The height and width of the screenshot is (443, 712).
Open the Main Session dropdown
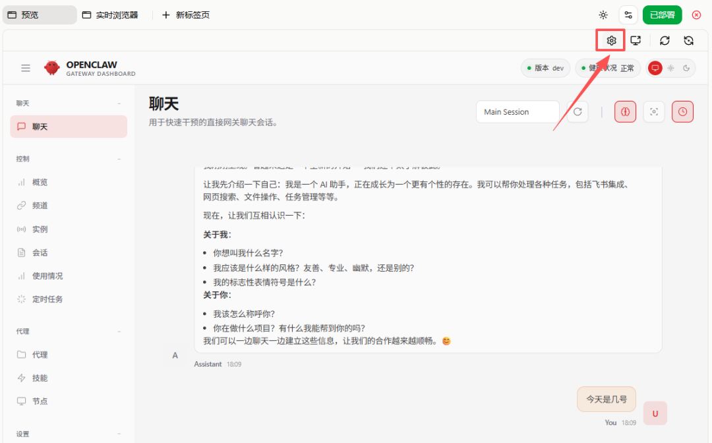(518, 111)
